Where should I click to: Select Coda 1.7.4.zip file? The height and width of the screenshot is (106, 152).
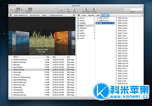[x=123, y=78]
